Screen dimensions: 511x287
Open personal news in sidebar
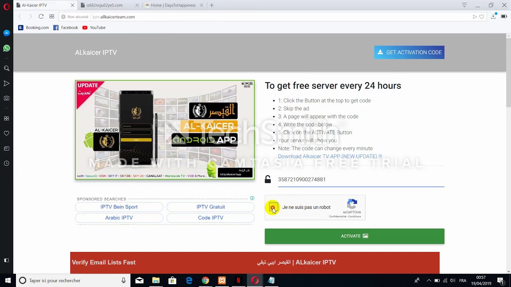(x=6, y=148)
